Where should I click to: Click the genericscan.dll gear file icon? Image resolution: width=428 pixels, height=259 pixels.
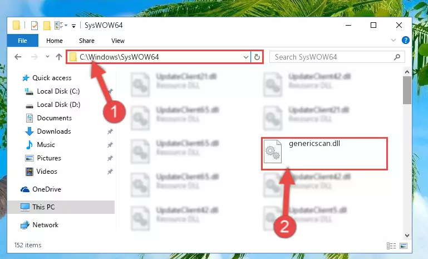tap(273, 152)
